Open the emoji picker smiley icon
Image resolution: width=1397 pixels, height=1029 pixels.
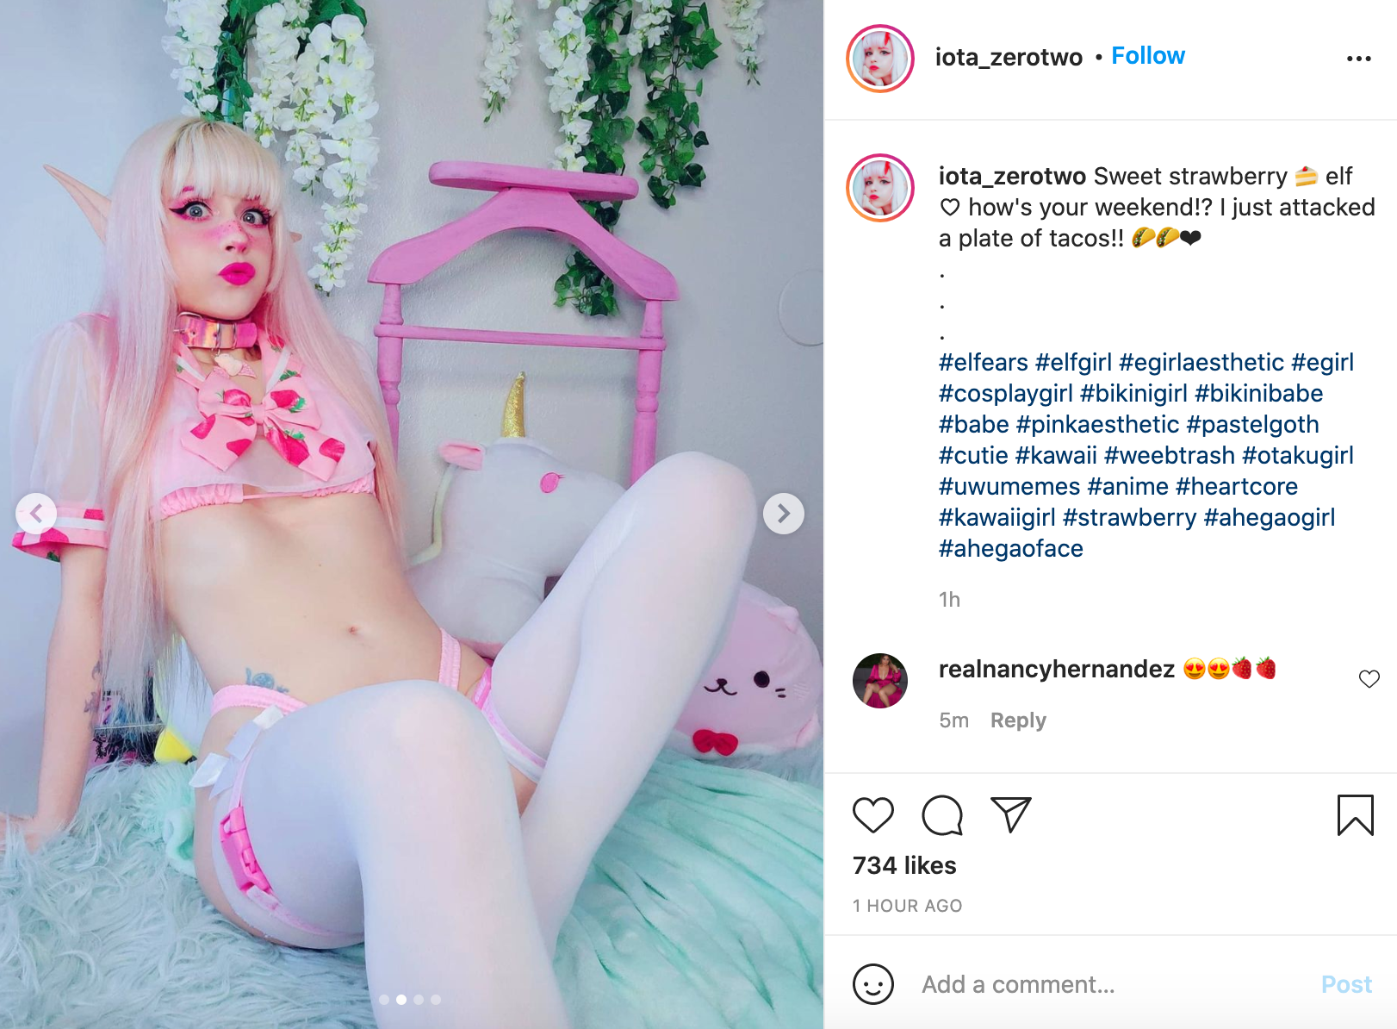click(x=872, y=983)
